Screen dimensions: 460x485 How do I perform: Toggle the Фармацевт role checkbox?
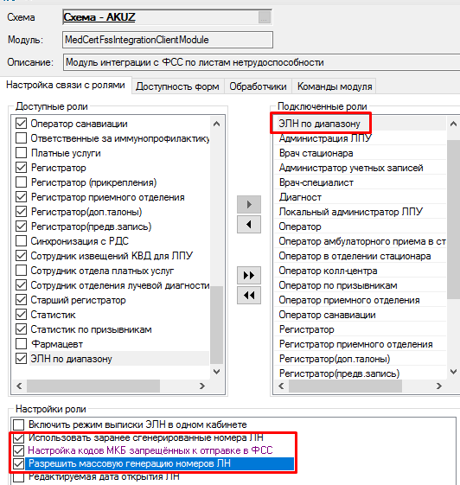(x=21, y=344)
